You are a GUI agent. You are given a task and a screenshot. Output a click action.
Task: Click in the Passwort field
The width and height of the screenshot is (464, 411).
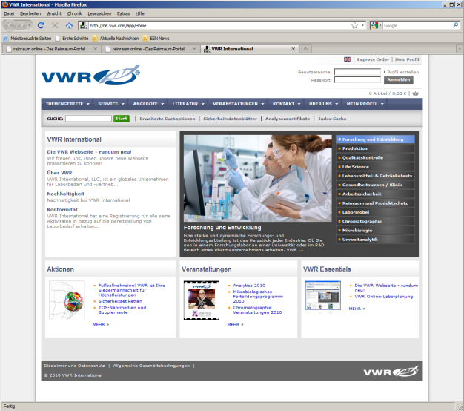[357, 80]
